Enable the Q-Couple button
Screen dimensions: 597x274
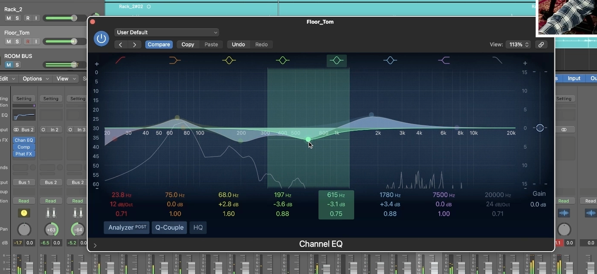[169, 228]
